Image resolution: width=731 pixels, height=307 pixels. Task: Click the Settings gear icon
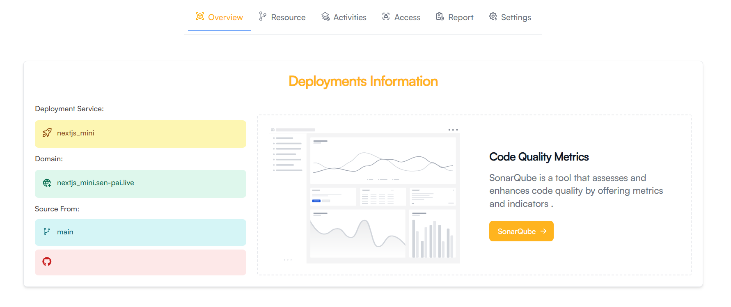tap(493, 16)
